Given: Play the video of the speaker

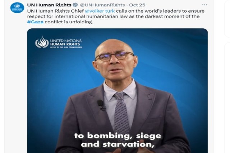Looking at the screenshot, I should [118, 91].
